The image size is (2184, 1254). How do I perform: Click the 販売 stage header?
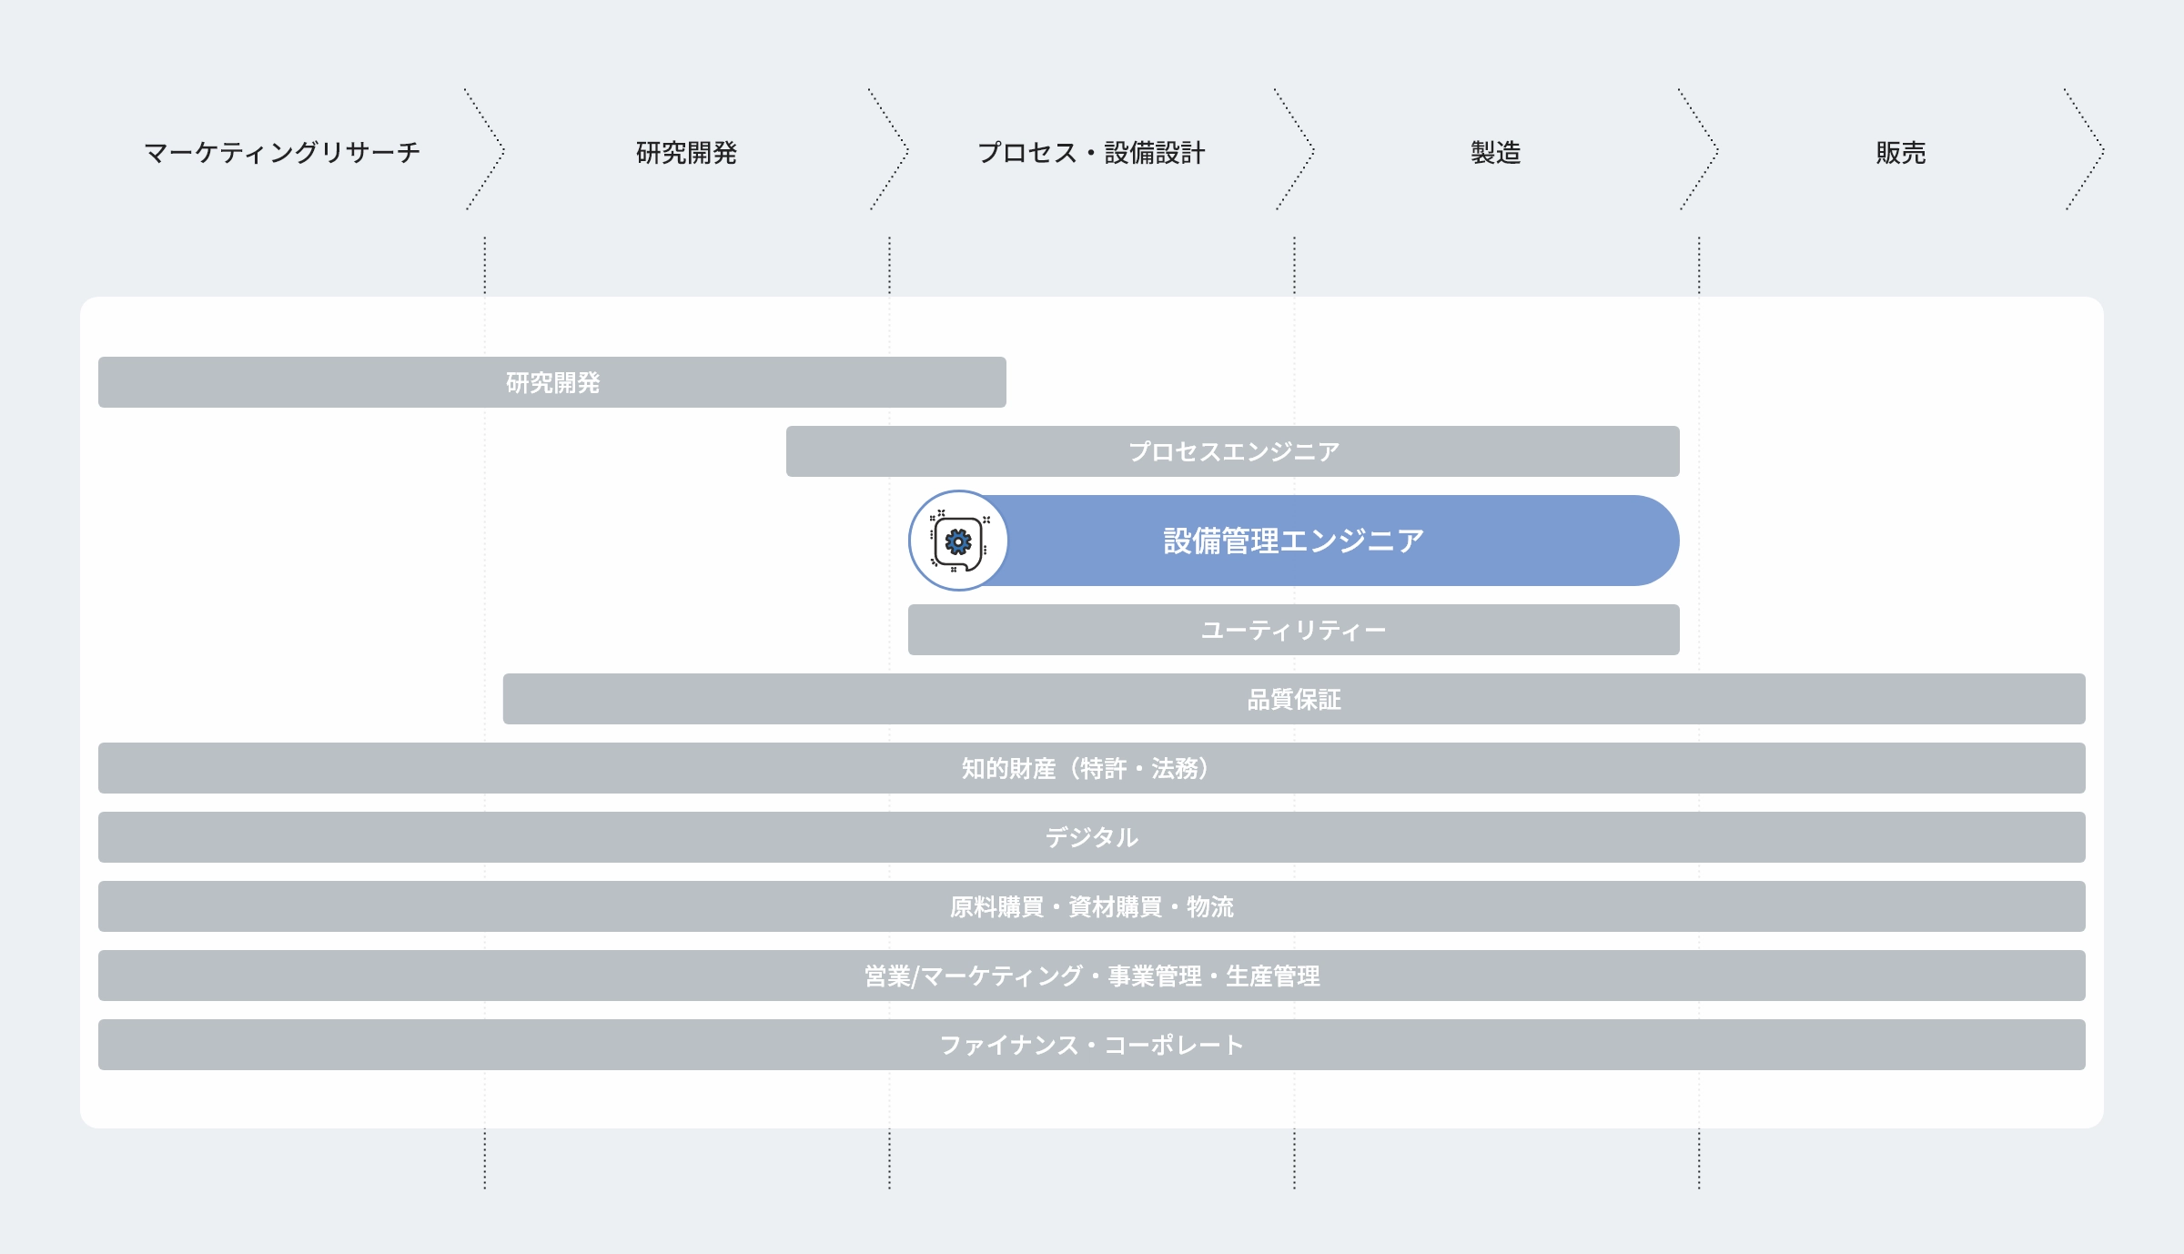[1901, 152]
